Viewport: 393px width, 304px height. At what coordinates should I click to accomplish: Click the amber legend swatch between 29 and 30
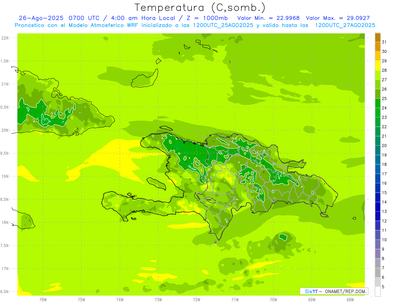378,56
